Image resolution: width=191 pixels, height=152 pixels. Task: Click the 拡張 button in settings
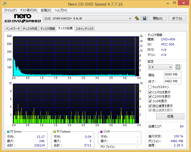170,116
